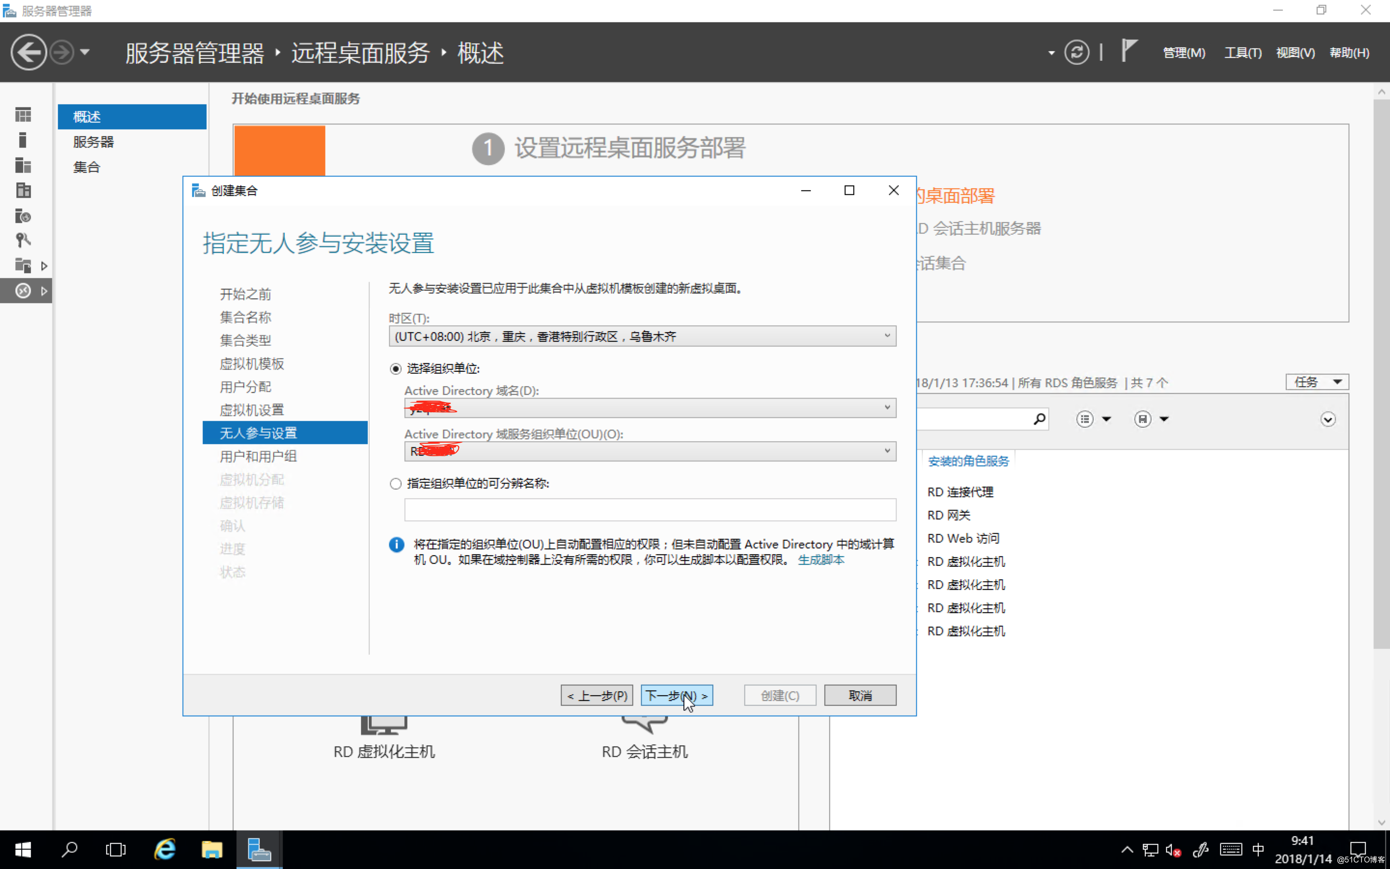Click the volume icon in system tray

coord(1173,850)
